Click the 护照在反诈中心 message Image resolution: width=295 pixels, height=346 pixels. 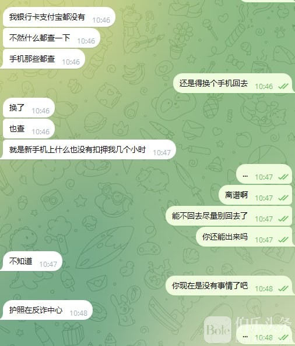47,310
